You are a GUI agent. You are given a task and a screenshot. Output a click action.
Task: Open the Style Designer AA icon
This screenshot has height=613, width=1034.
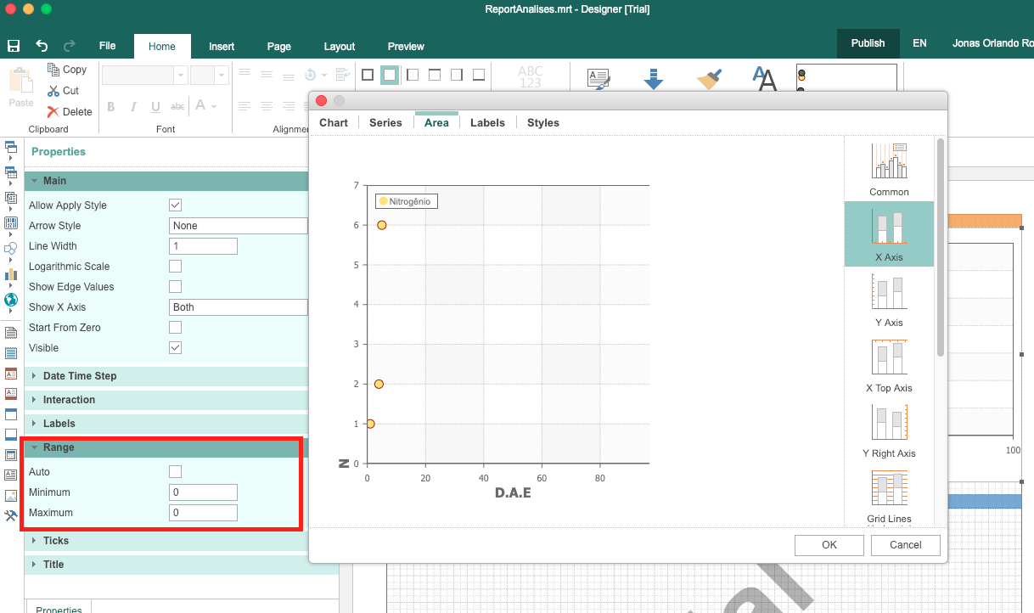(x=765, y=78)
